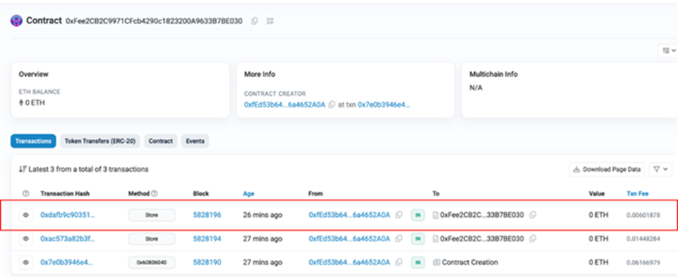Screen dimensions: 678x277
Task: Switch to Token Transfers (ERC-20) tab
Action: [x=100, y=141]
